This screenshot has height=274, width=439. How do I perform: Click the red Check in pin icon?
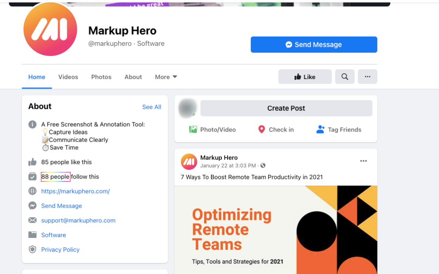(261, 129)
